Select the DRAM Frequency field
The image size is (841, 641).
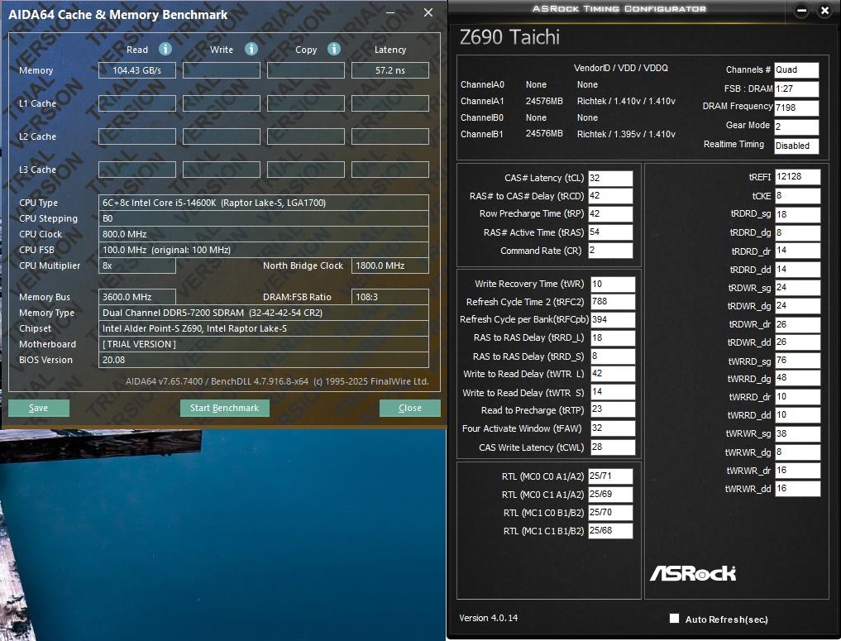coord(796,108)
